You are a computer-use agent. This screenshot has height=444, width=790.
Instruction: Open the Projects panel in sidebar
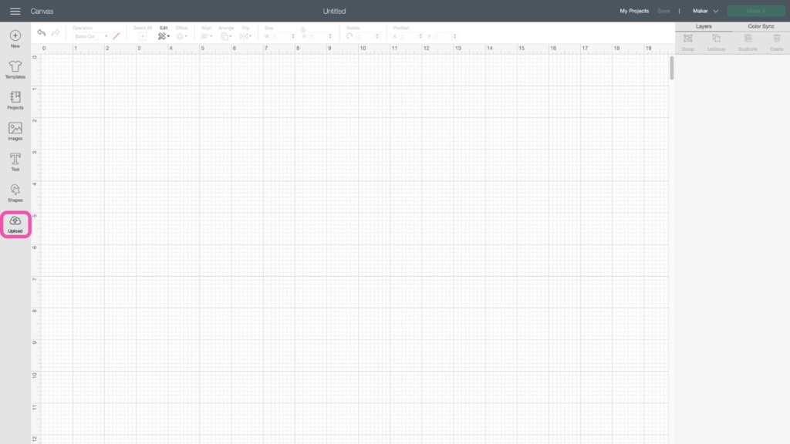15,100
